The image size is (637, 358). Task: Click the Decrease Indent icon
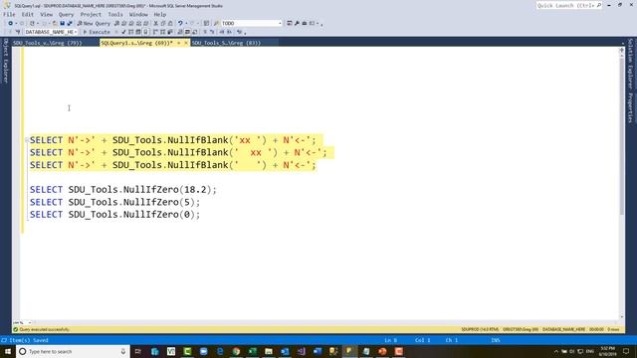tap(222, 32)
